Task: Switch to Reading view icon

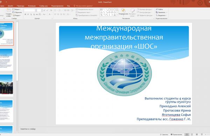Action: [197, 134]
